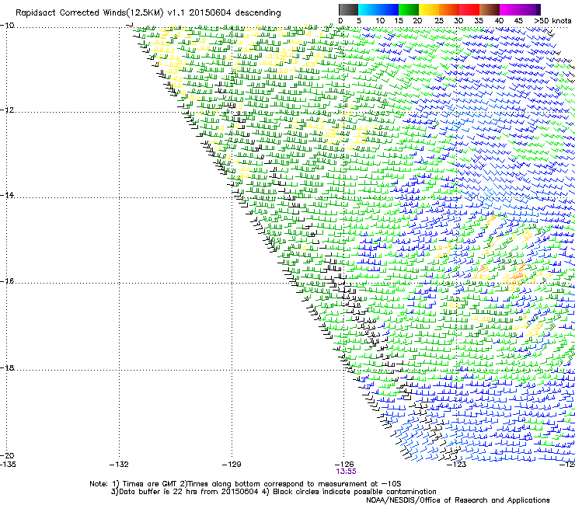Click the -132 longitude axis label
575x505 pixels.
119,465
